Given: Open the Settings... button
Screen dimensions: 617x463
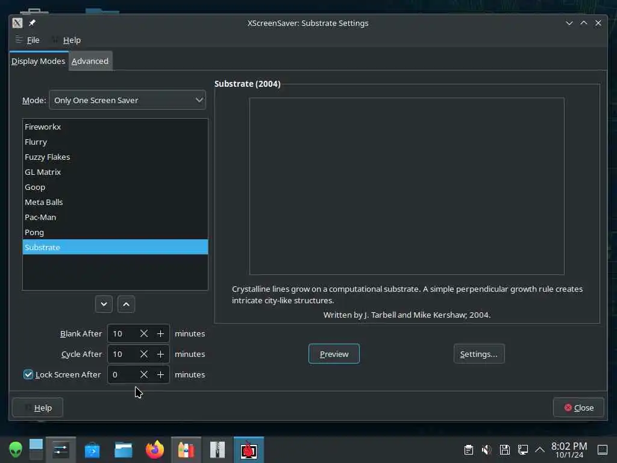Looking at the screenshot, I should [x=479, y=353].
